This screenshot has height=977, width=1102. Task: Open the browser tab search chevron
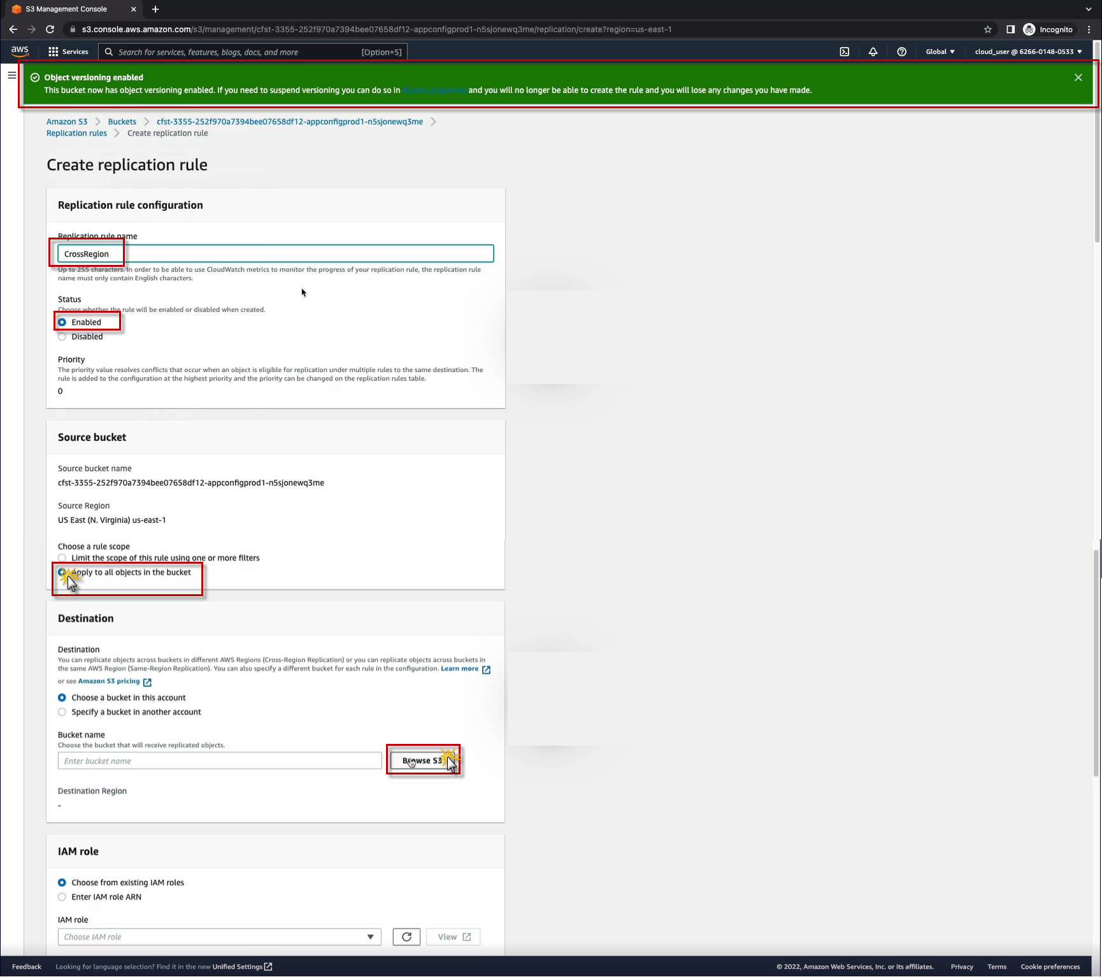pos(1089,9)
